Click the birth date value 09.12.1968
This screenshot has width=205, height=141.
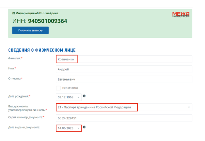pyautogui.click(x=66, y=97)
